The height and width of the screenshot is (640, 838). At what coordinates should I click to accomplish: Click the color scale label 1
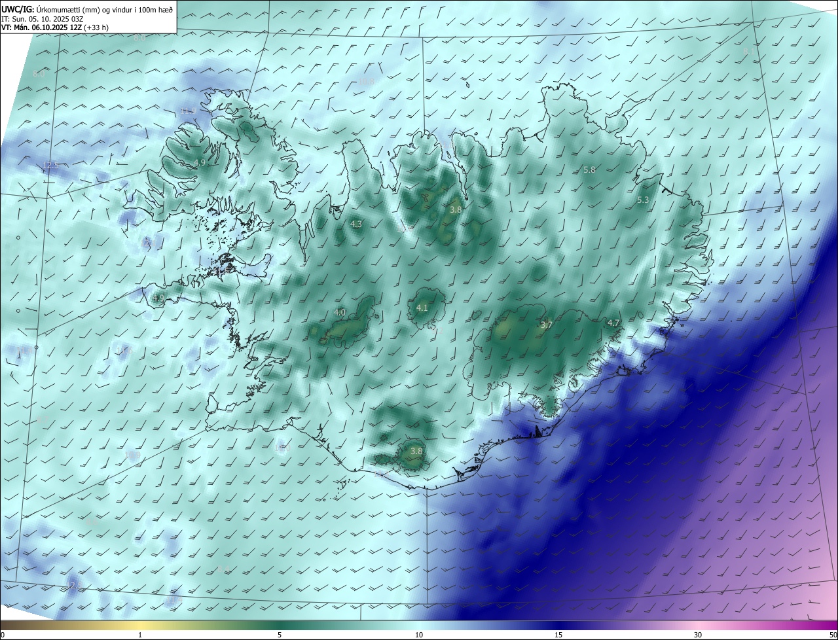pyautogui.click(x=140, y=635)
